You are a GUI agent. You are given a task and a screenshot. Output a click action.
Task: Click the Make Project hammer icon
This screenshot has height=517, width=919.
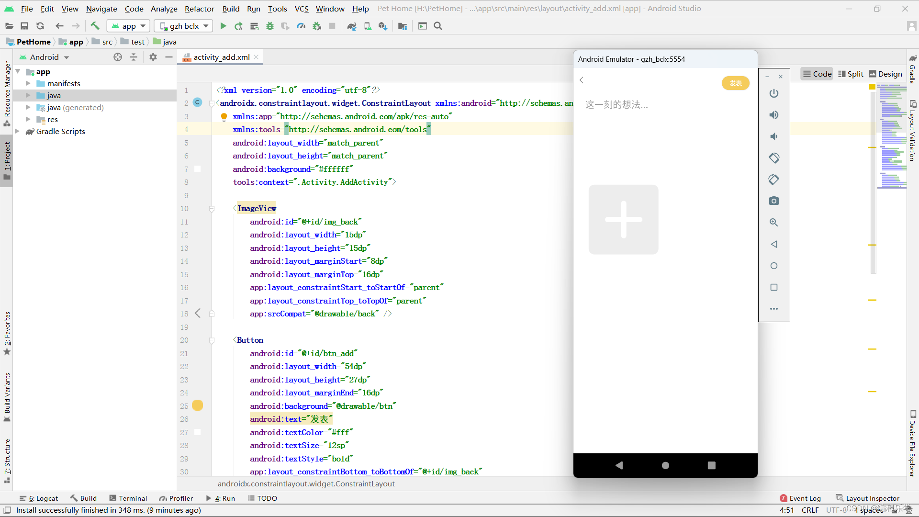click(95, 26)
